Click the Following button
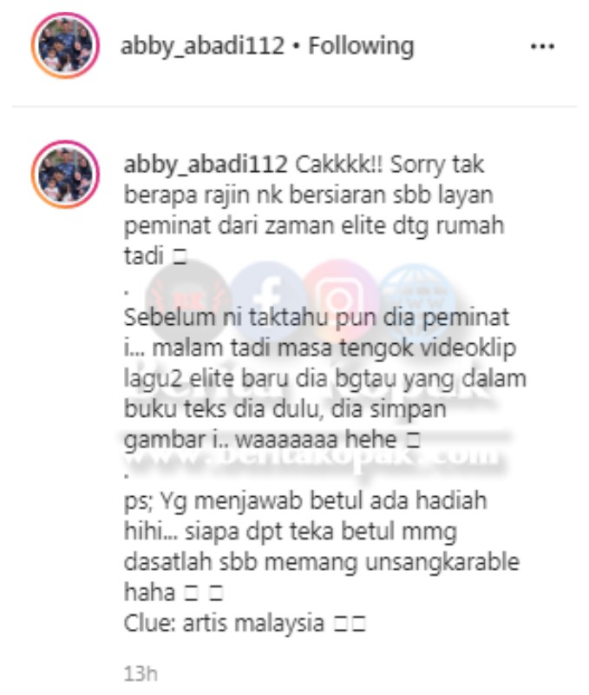 (x=361, y=46)
